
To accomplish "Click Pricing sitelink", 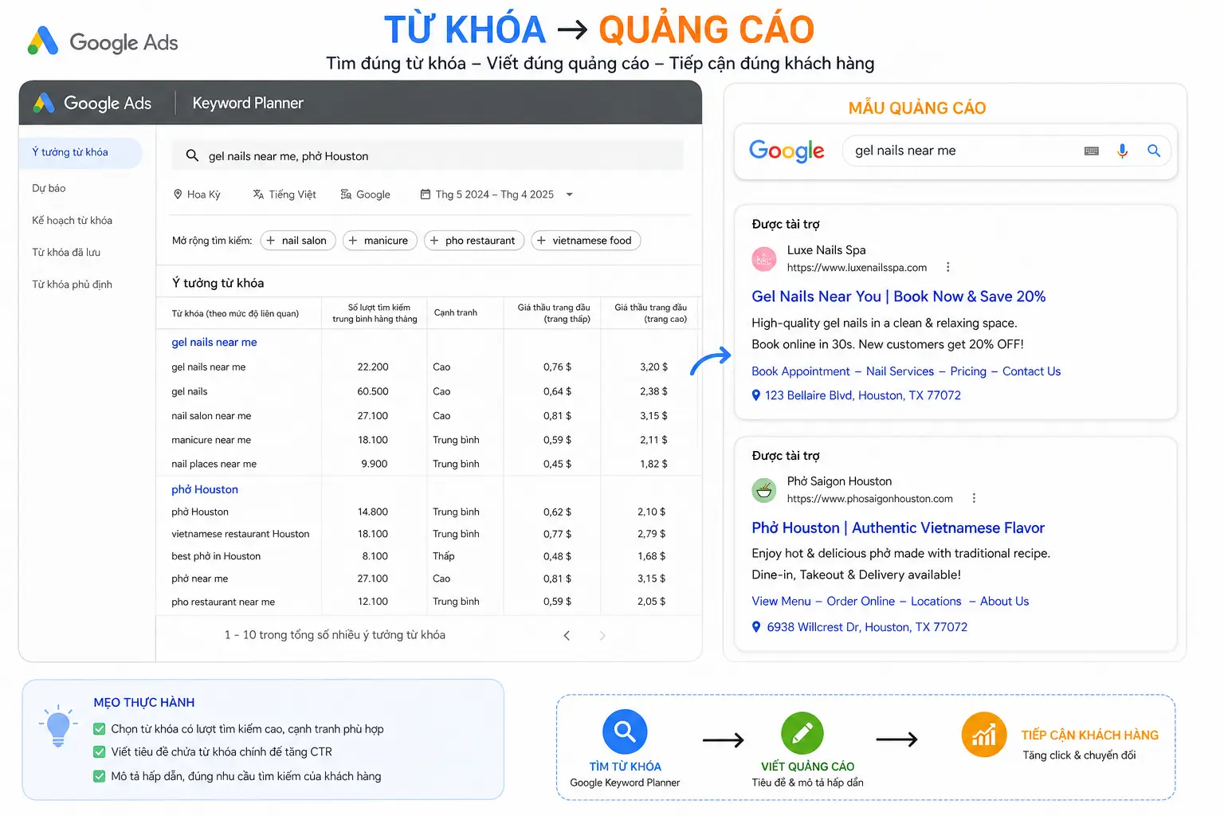I will click(x=968, y=371).
